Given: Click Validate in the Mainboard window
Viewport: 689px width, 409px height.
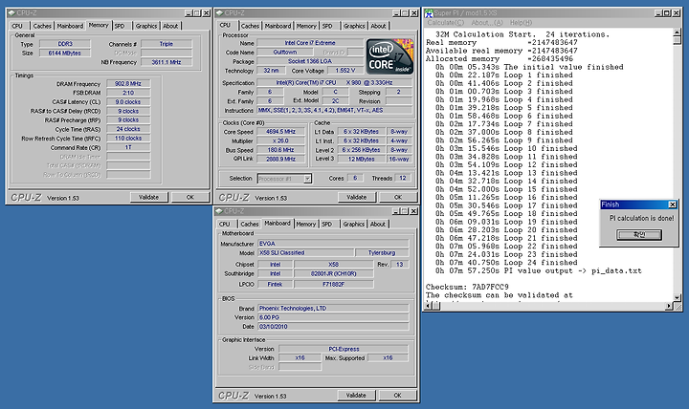Looking at the screenshot, I should point(356,396).
